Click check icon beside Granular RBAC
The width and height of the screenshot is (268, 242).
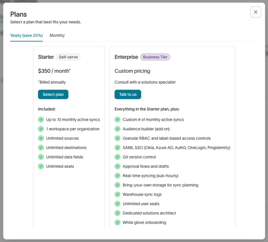coord(117,138)
